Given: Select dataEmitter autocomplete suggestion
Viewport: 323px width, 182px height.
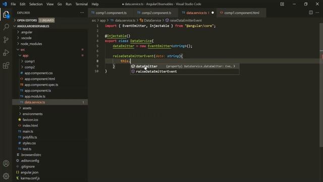Looking at the screenshot, I should pos(185,66).
